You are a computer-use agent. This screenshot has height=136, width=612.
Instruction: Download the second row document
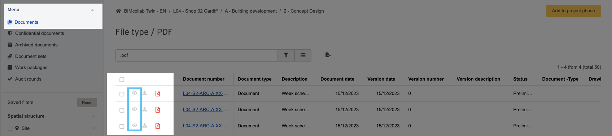145,109
